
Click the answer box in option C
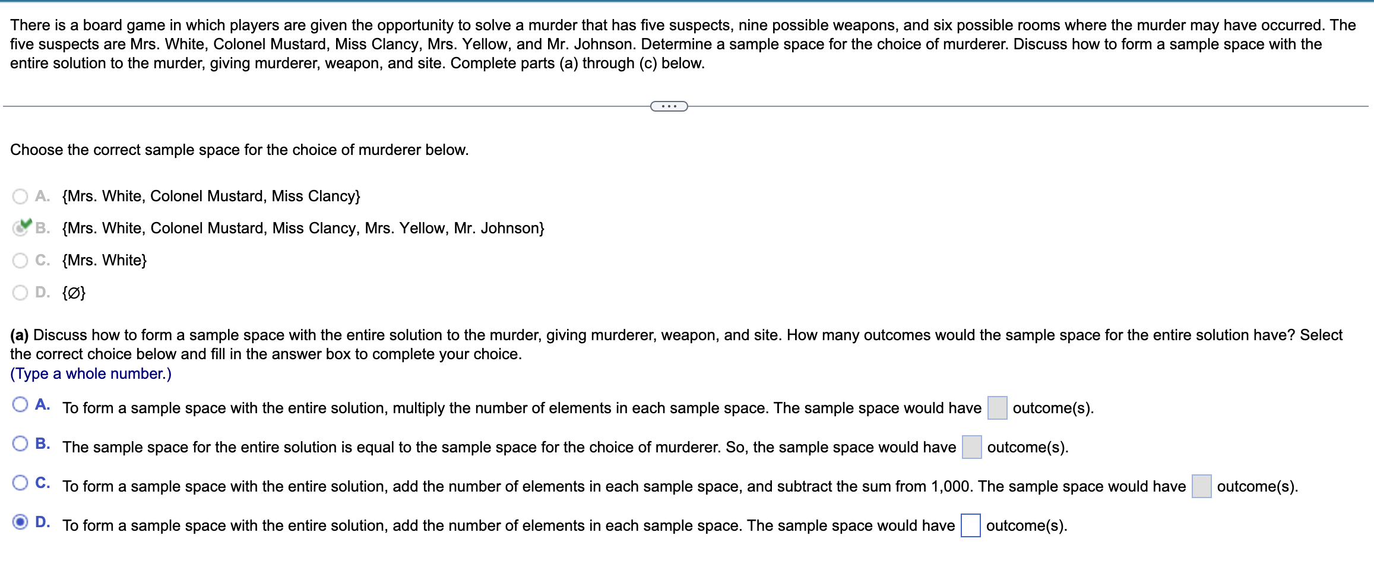tap(1201, 486)
